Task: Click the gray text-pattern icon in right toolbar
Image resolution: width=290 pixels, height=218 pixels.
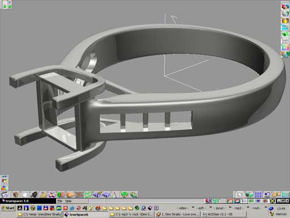Action: click(x=285, y=41)
